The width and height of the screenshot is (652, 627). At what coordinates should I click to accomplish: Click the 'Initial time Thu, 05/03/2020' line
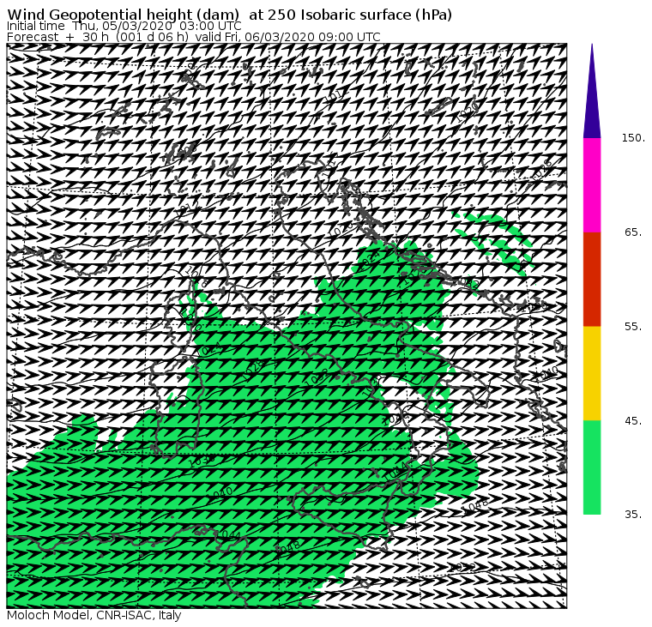[x=124, y=27]
